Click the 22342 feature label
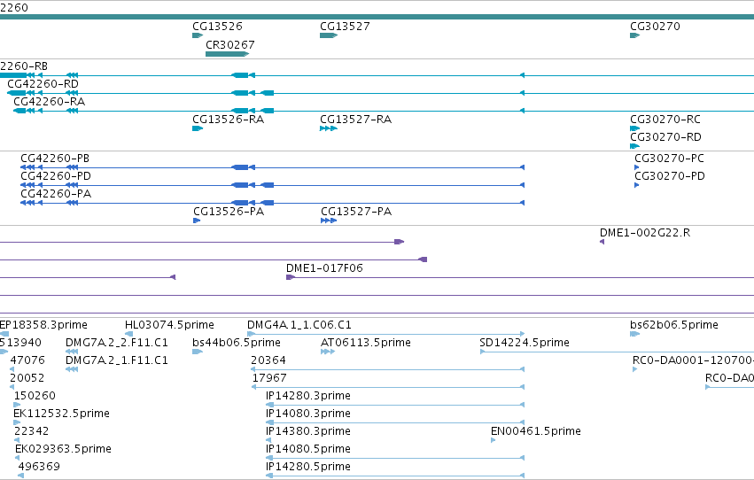This screenshot has width=754, height=480. 31,431
